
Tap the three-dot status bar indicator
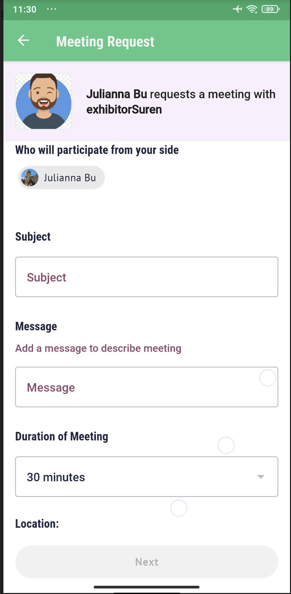[52, 9]
